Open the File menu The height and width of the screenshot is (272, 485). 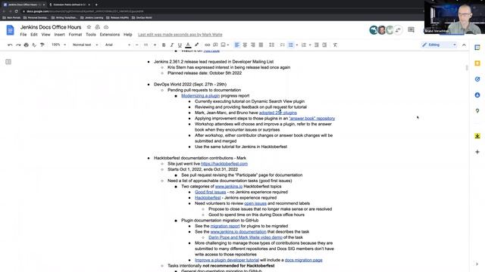point(23,35)
